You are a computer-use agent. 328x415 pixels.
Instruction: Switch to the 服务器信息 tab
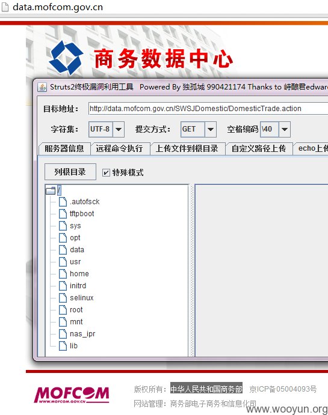pyautogui.click(x=64, y=148)
